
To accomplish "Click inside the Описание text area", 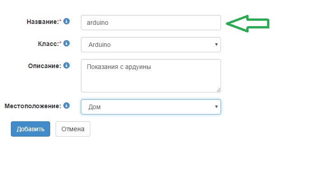I will coord(151,76).
